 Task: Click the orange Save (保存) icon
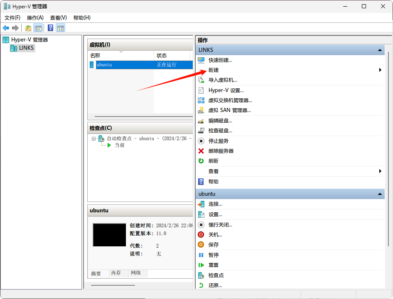point(201,245)
